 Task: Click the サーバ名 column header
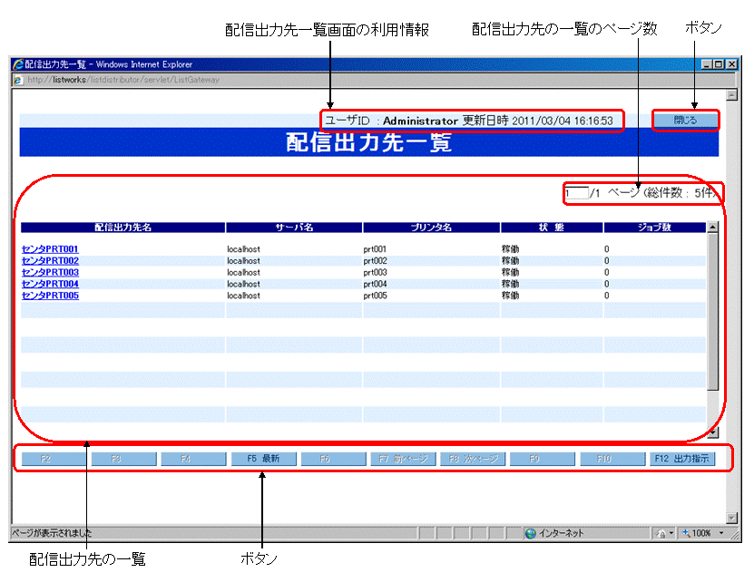pos(294,228)
